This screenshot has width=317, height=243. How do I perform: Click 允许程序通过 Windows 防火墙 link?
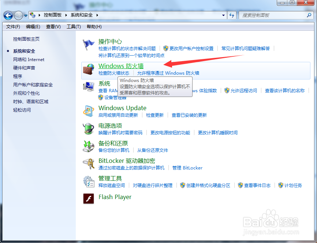168,73
